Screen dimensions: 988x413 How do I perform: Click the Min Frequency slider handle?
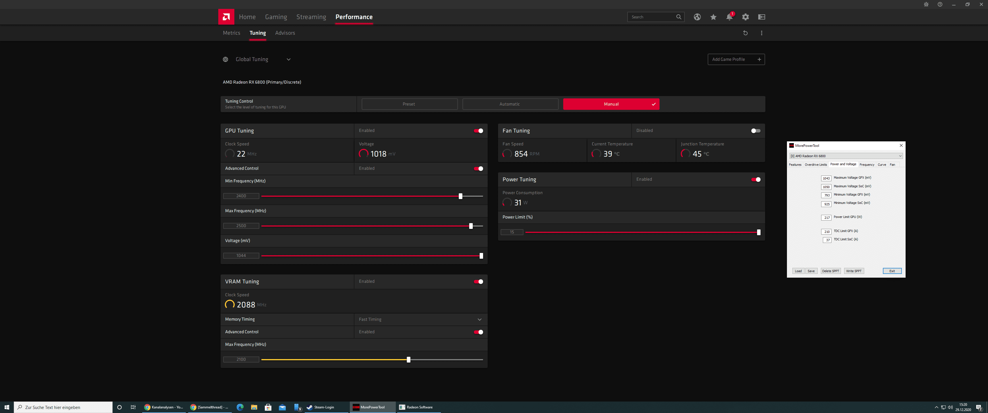[460, 196]
